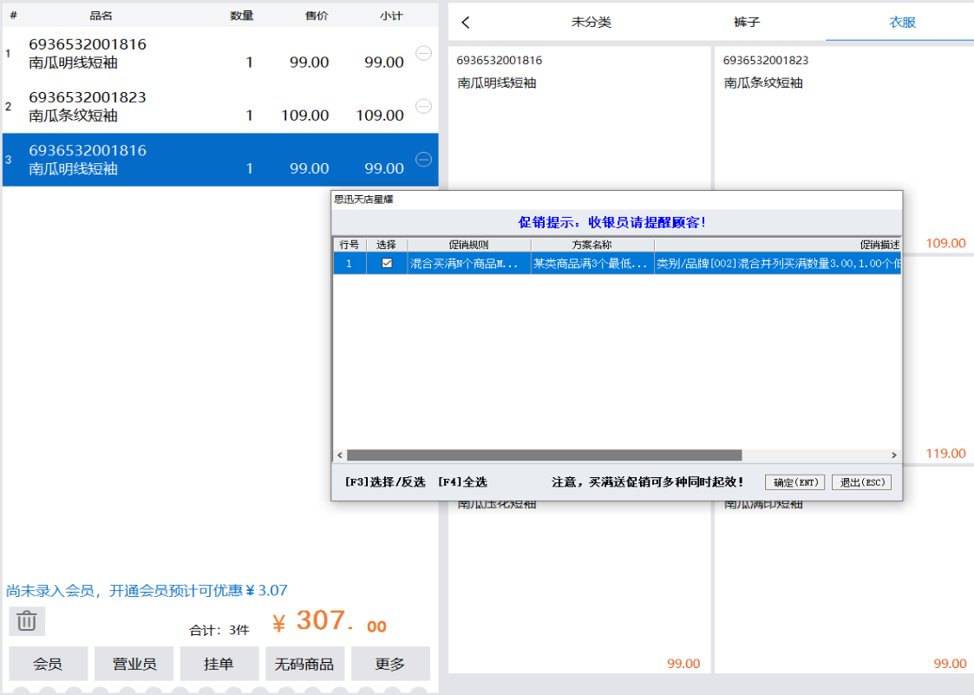This screenshot has height=695, width=974.
Task: Click minus icon on highlighted third row
Action: tap(423, 160)
